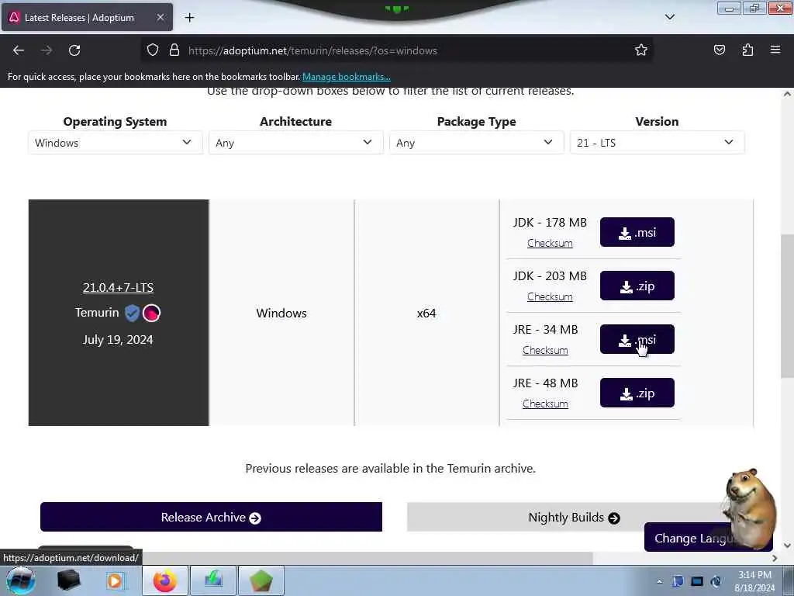Show hidden system tray icons arrow
This screenshot has width=794, height=596.
[x=659, y=582]
